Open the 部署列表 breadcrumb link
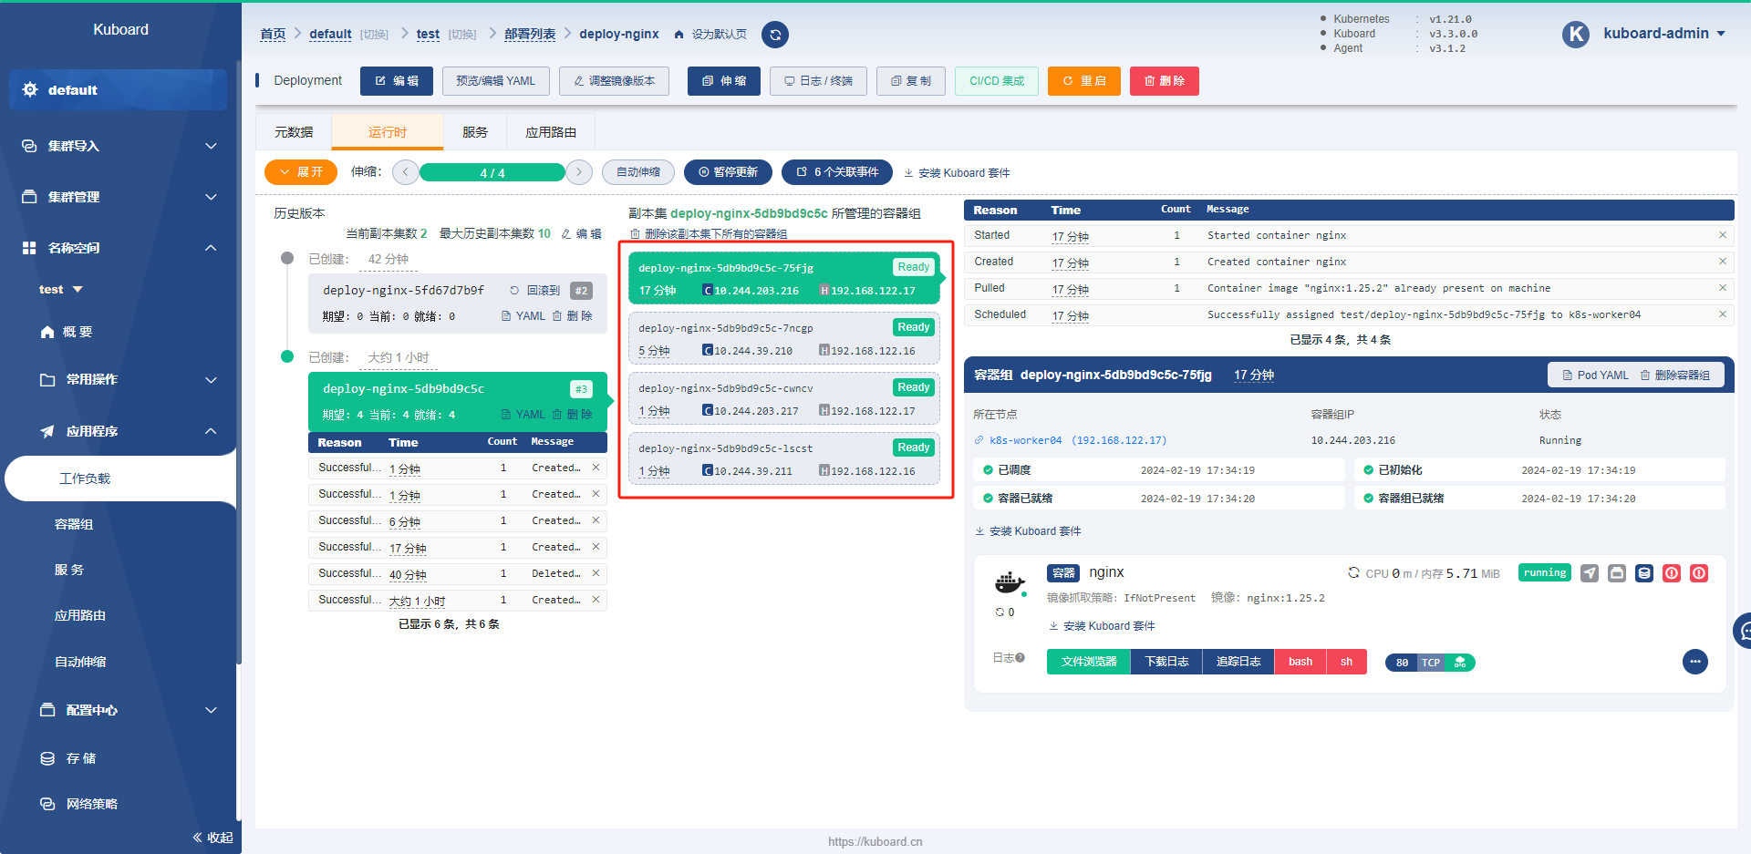The width and height of the screenshot is (1751, 854). [x=530, y=34]
